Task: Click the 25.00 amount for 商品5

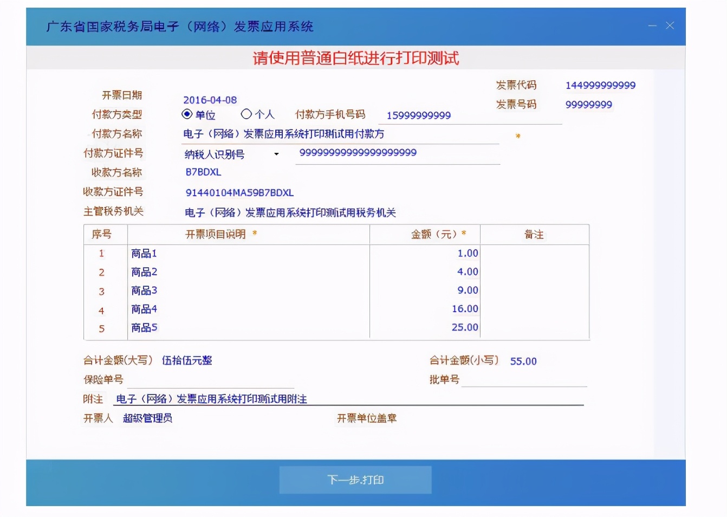Action: pos(464,327)
